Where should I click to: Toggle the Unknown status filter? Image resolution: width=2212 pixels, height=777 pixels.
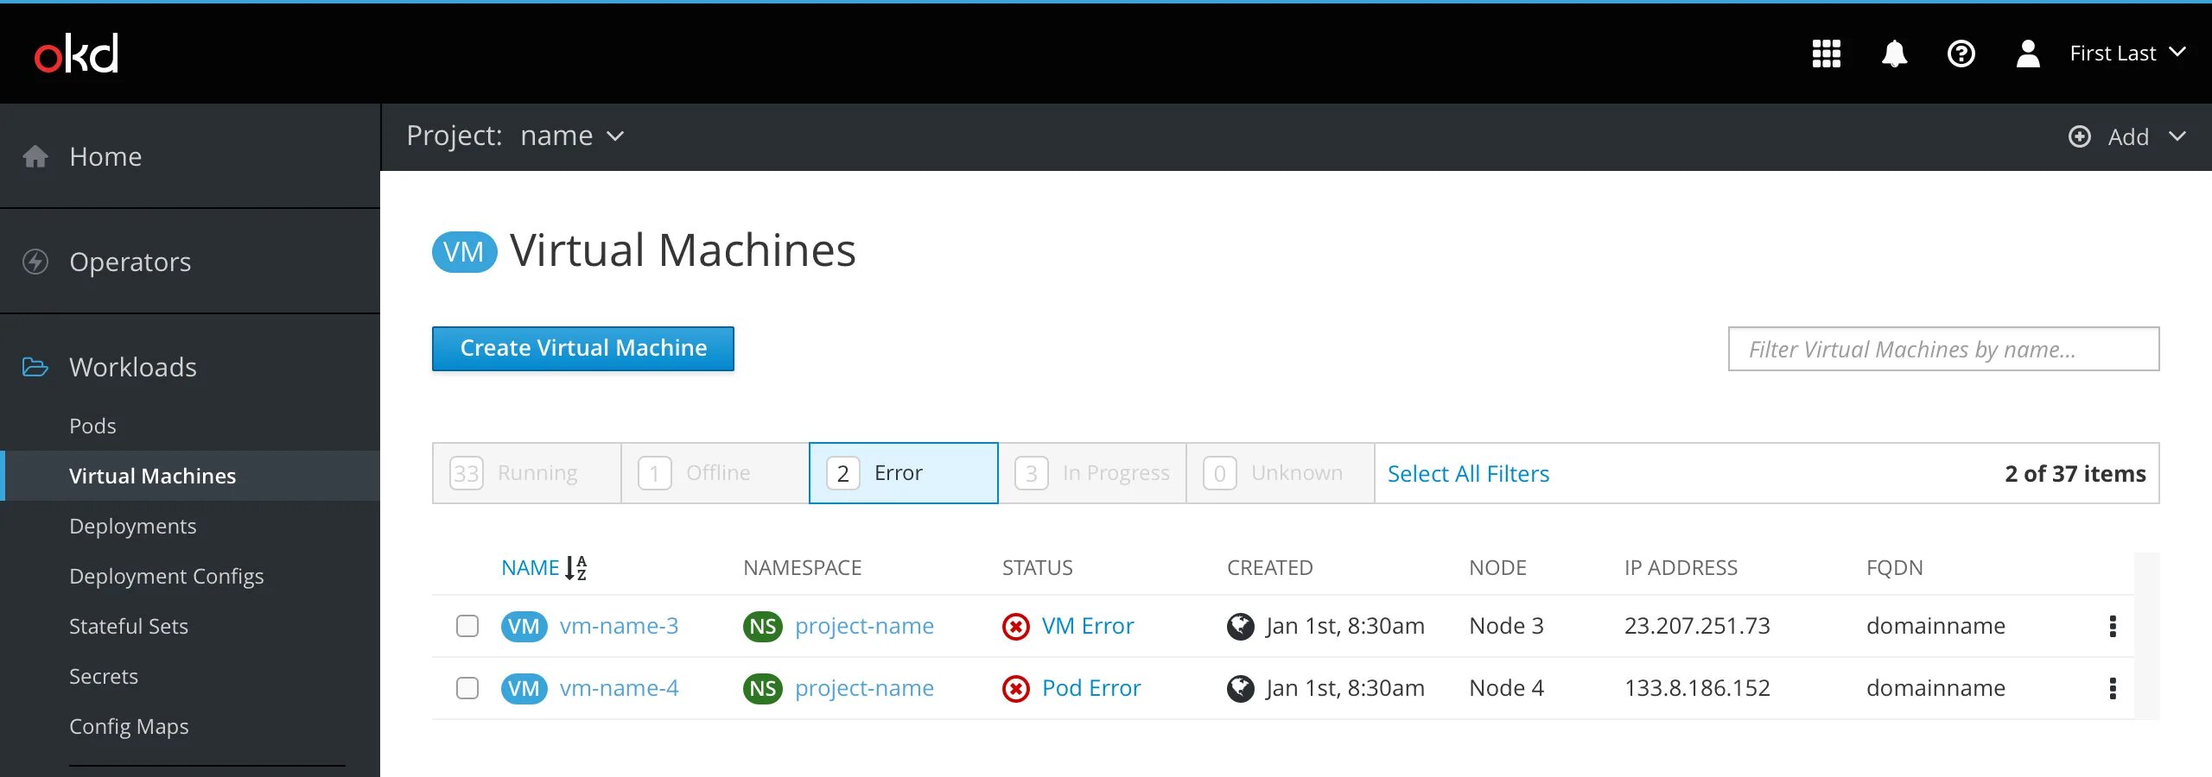(x=1281, y=473)
